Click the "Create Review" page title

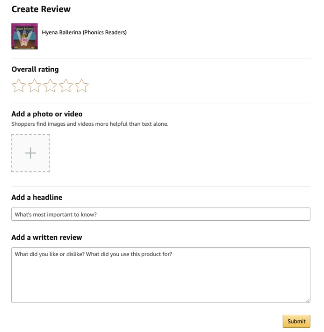(x=41, y=9)
